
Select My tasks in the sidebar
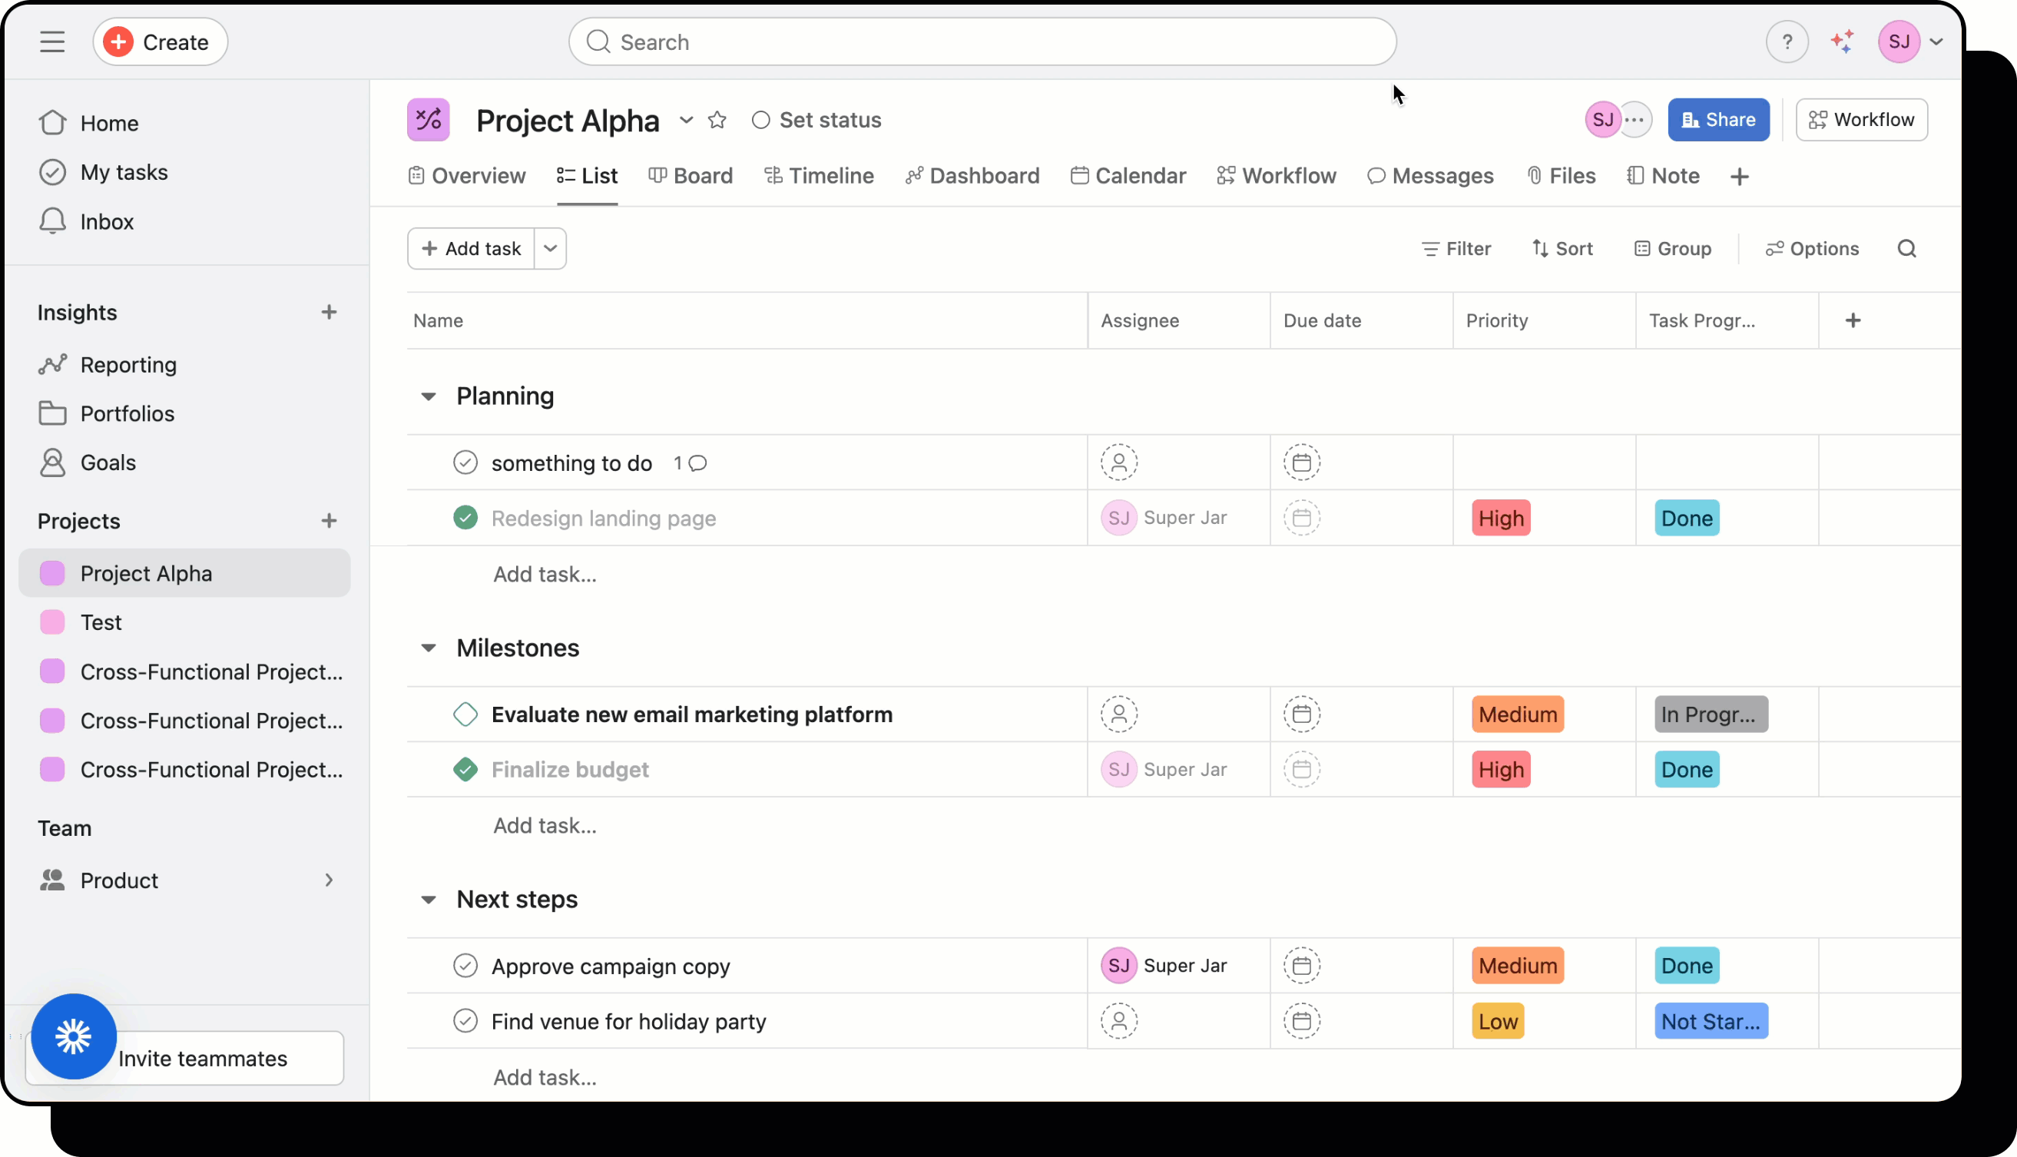click(124, 171)
